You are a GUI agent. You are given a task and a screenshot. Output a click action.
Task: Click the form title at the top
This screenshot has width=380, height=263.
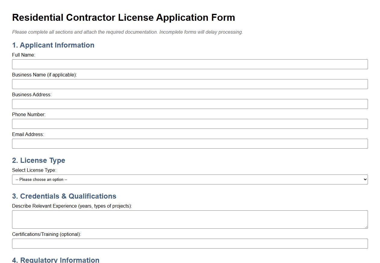[x=123, y=17]
